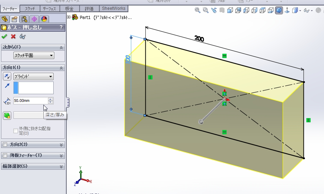324x194 pixels.
Task: Click the help question mark button
Action: pos(61,27)
